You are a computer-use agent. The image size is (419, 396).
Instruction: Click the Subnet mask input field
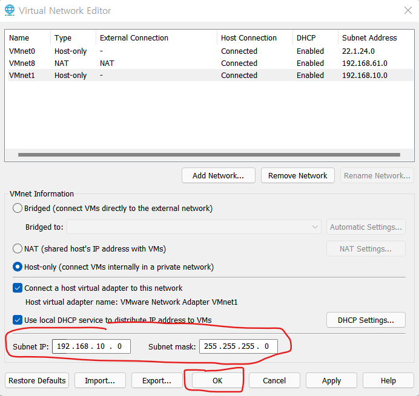pos(239,346)
